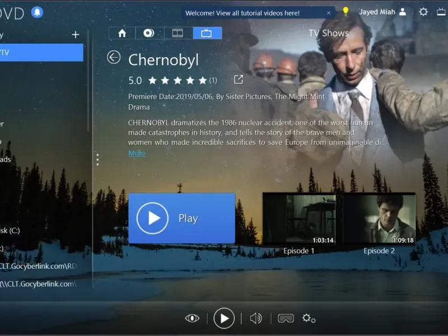This screenshot has height=336, width=448.
Task: Rate Chernobyl with the fifth star
Action: pos(203,81)
